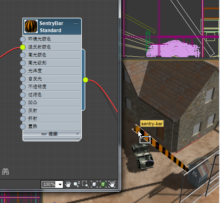220x203 pixels.
Task: Select the 反射 slot row
Action: tap(52, 111)
